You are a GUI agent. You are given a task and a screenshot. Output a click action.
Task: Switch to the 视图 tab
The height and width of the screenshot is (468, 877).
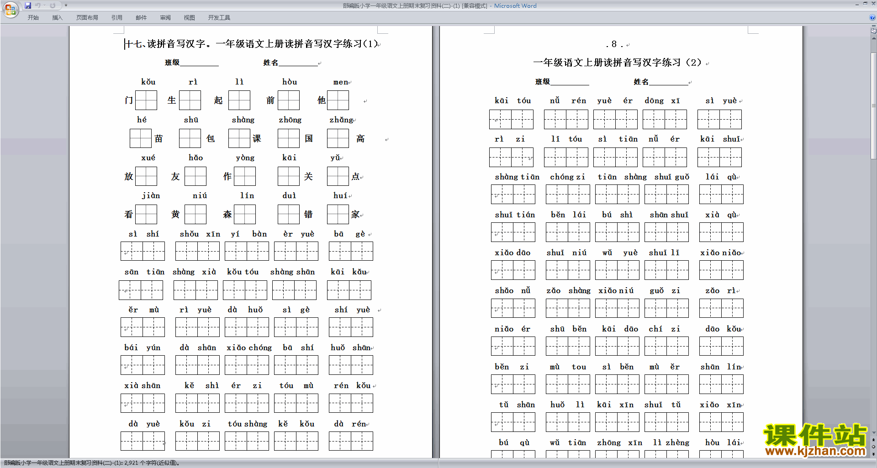pyautogui.click(x=189, y=18)
